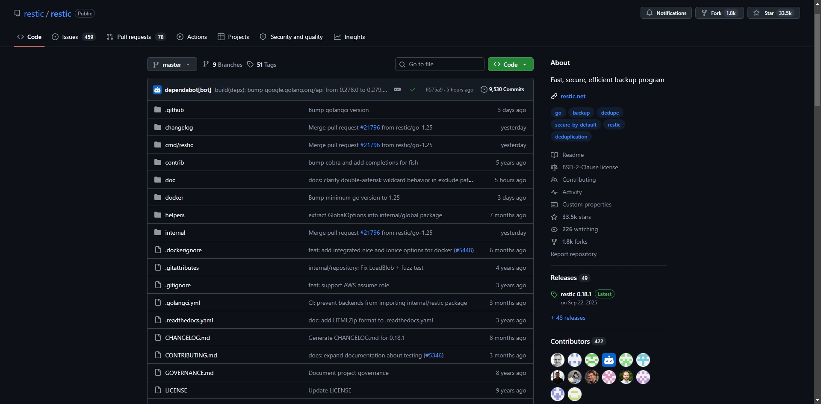Open the .github folder icon
821x404 pixels.
point(158,110)
